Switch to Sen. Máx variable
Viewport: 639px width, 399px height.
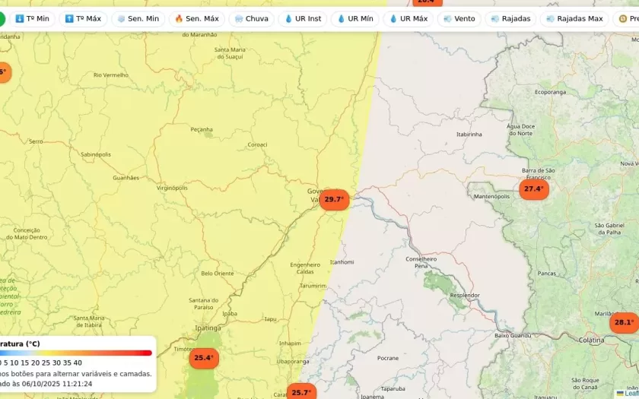pyautogui.click(x=196, y=18)
